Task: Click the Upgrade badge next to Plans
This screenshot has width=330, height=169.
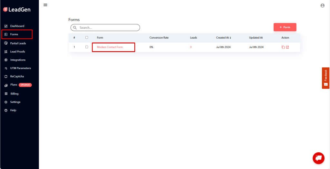Action: [x=25, y=85]
